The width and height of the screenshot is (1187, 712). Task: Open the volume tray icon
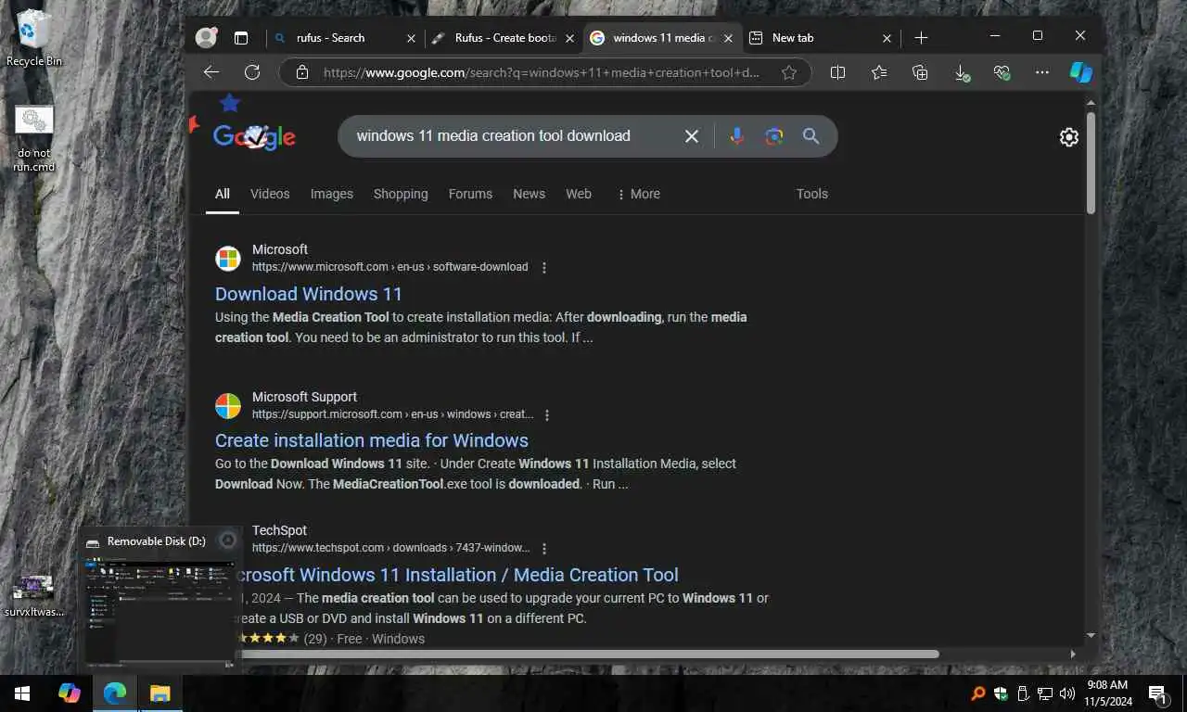click(x=1066, y=693)
